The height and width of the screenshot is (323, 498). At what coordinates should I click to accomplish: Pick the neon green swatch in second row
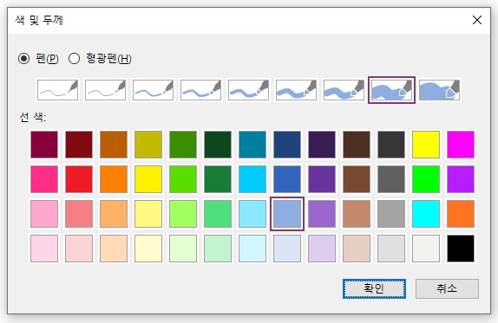click(426, 179)
